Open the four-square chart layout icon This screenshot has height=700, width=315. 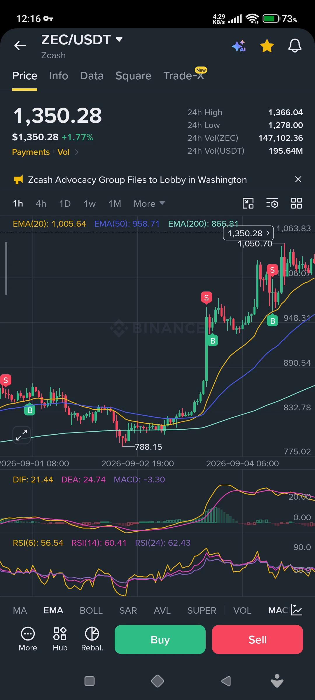(x=296, y=203)
